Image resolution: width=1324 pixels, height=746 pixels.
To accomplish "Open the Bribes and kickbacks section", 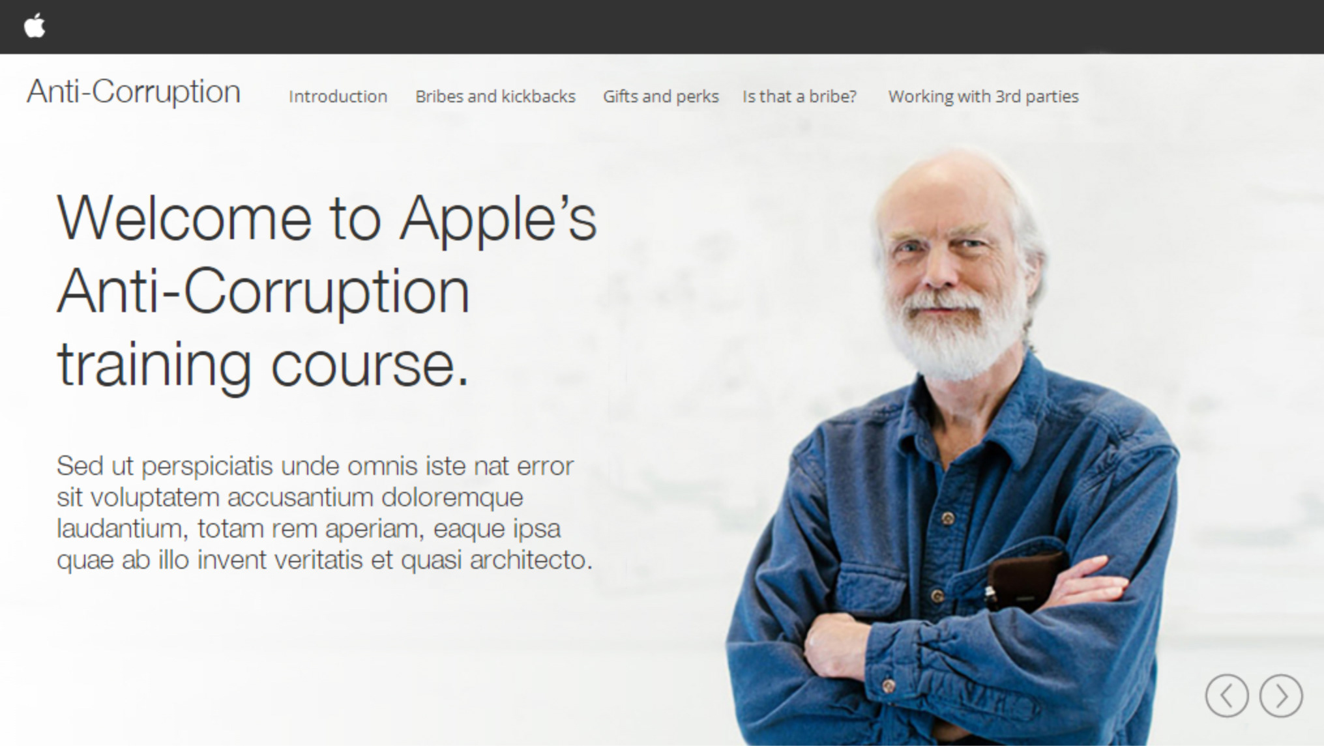I will (495, 96).
